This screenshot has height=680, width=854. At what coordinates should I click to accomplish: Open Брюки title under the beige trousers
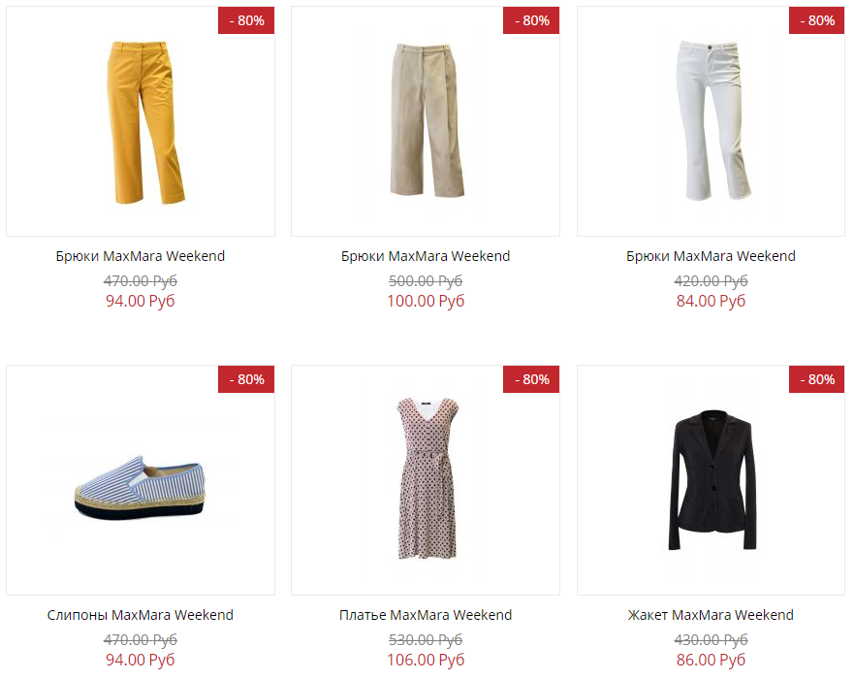[426, 256]
